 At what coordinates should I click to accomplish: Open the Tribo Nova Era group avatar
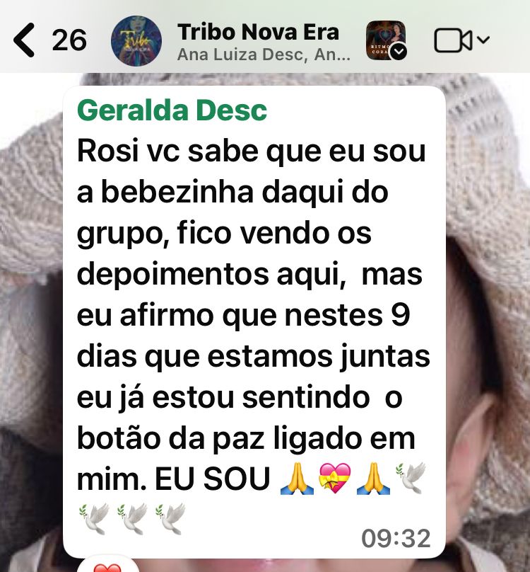[136, 40]
